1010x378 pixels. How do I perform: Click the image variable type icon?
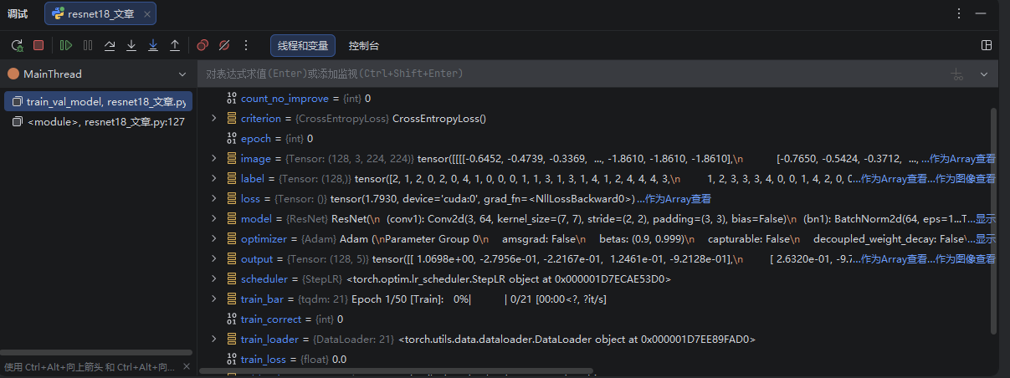point(232,158)
